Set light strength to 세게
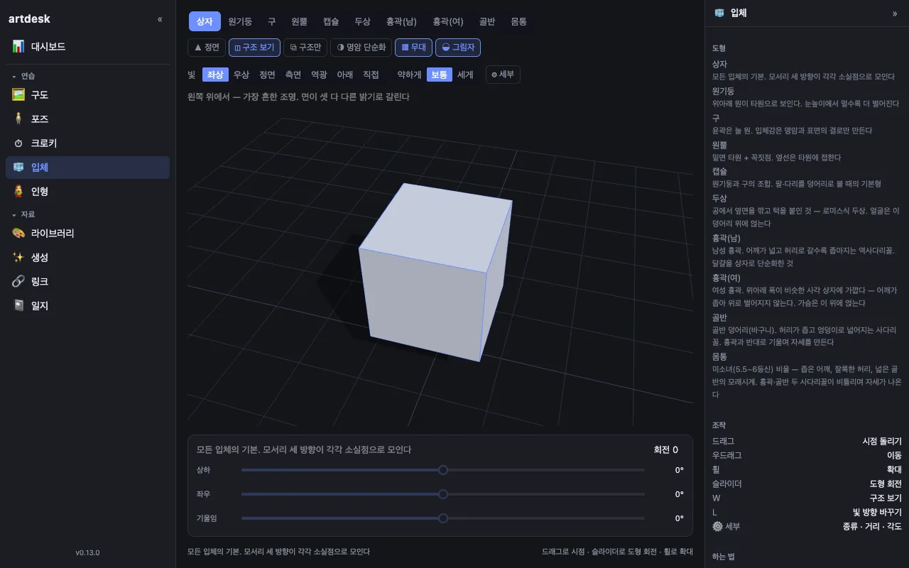Image resolution: width=909 pixels, height=568 pixels. [465, 75]
